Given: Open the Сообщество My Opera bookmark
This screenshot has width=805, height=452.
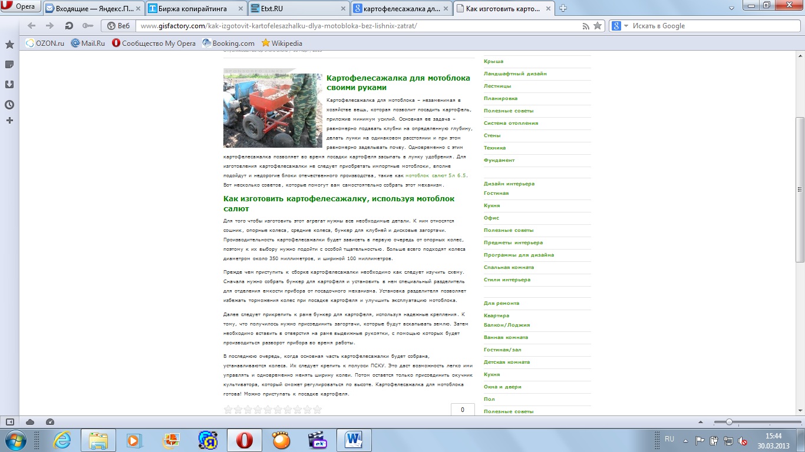Looking at the screenshot, I should click(154, 43).
